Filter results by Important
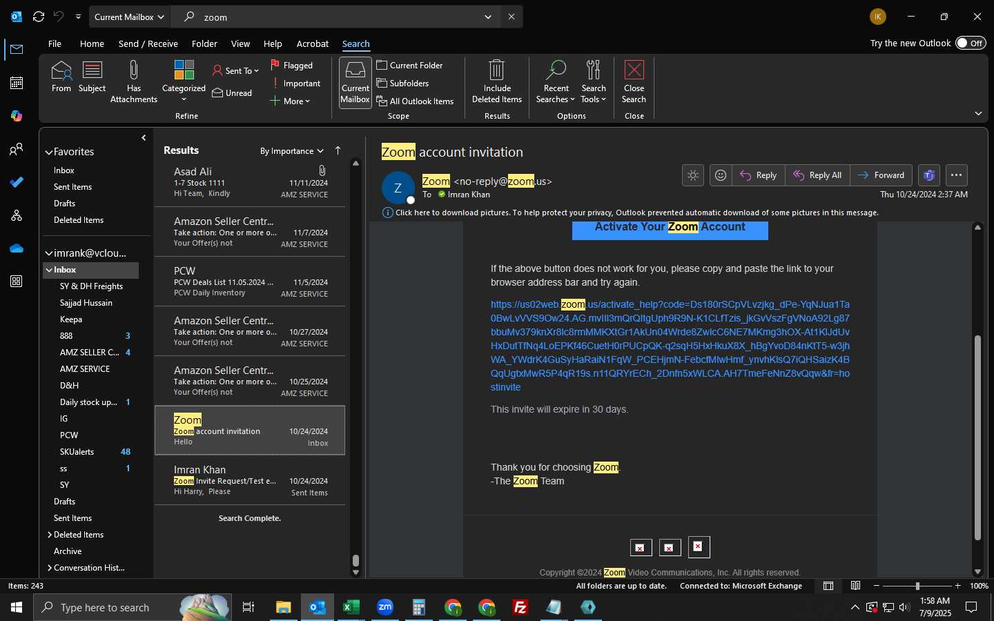Viewport: 994px width, 621px height. point(295,83)
